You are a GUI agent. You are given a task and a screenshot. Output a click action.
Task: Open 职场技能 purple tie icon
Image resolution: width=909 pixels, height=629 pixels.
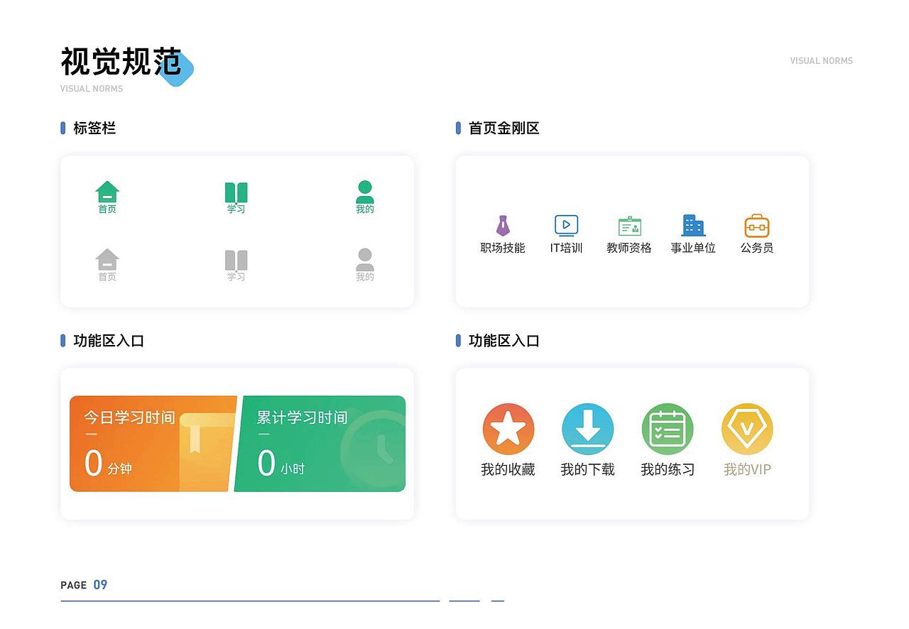click(x=503, y=226)
